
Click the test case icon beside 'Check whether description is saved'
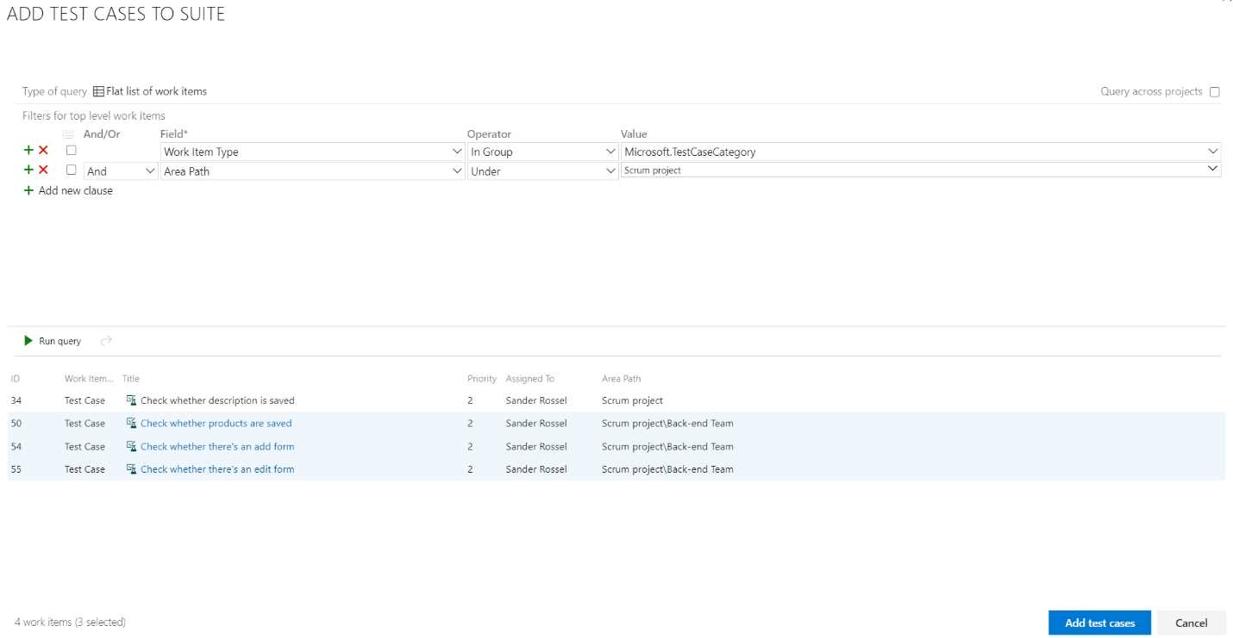(130, 400)
